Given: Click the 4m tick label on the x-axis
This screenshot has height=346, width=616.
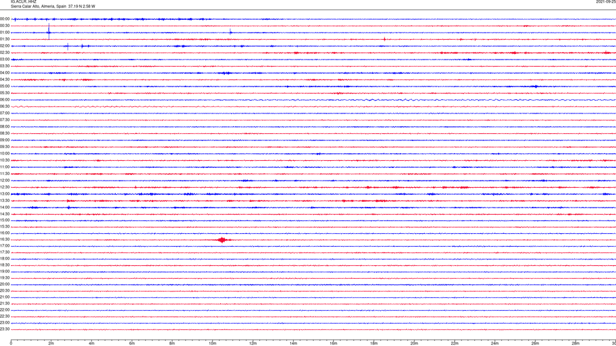Looking at the screenshot, I should click(92, 343).
